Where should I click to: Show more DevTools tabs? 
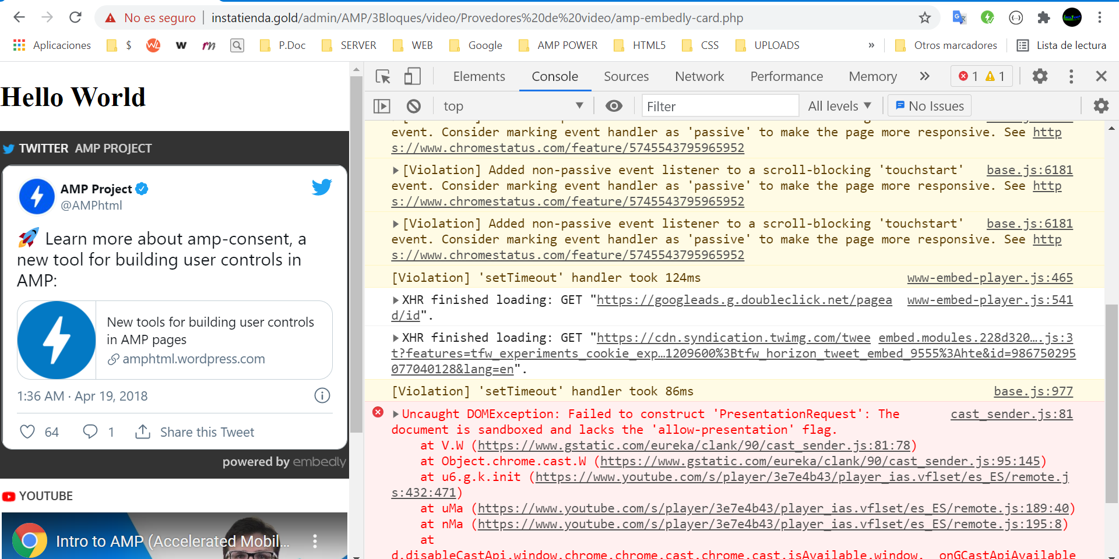pos(924,76)
